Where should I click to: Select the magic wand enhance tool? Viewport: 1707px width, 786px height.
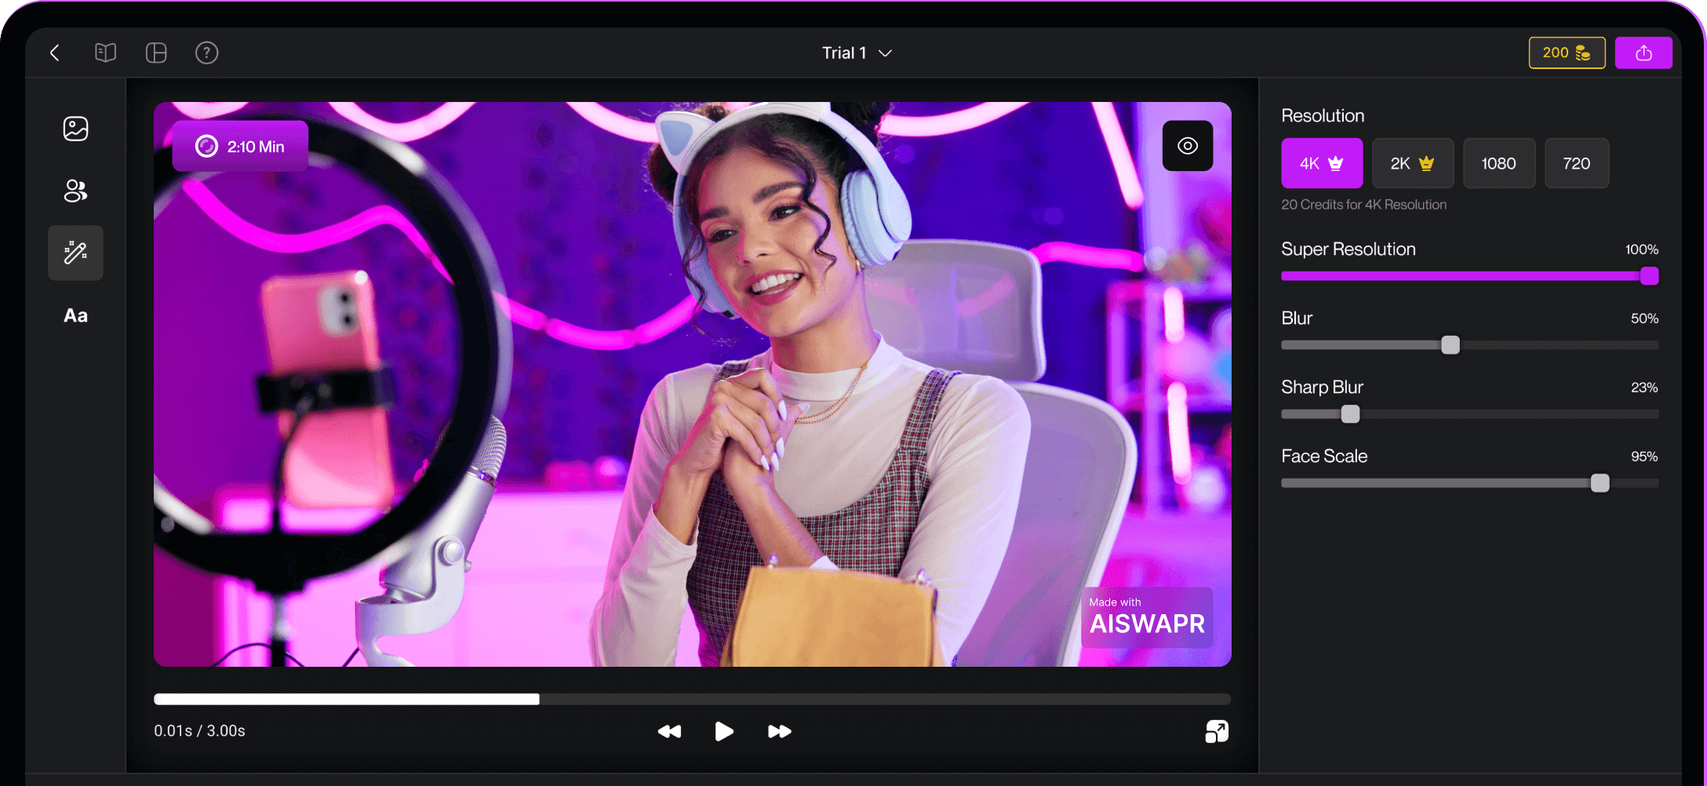click(75, 253)
